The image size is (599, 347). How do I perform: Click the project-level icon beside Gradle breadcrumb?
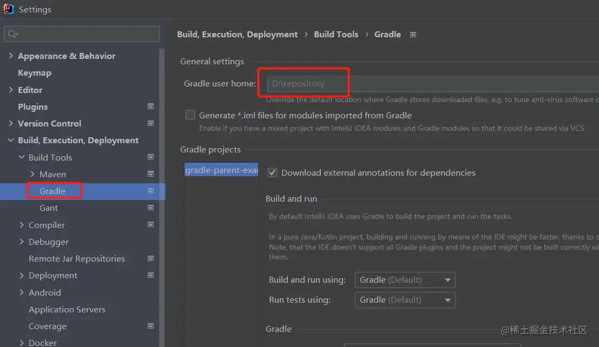[413, 35]
